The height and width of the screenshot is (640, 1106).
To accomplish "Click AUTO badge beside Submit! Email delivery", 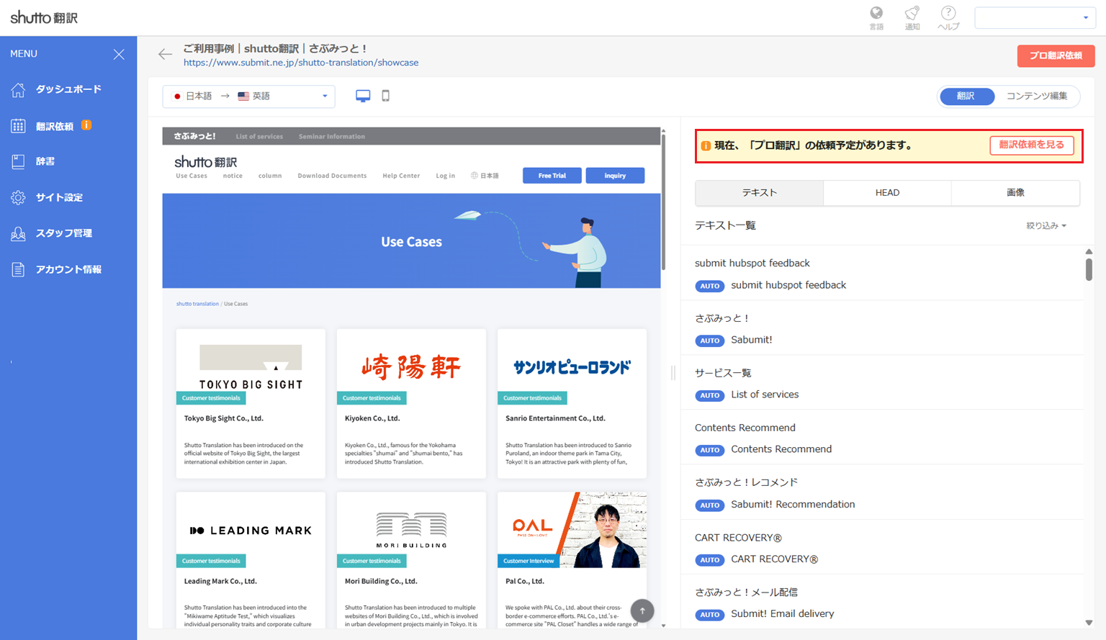I will 710,615.
